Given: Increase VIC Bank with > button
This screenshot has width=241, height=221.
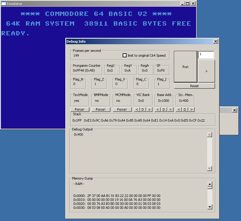Looking at the screenshot, I should [149, 109].
